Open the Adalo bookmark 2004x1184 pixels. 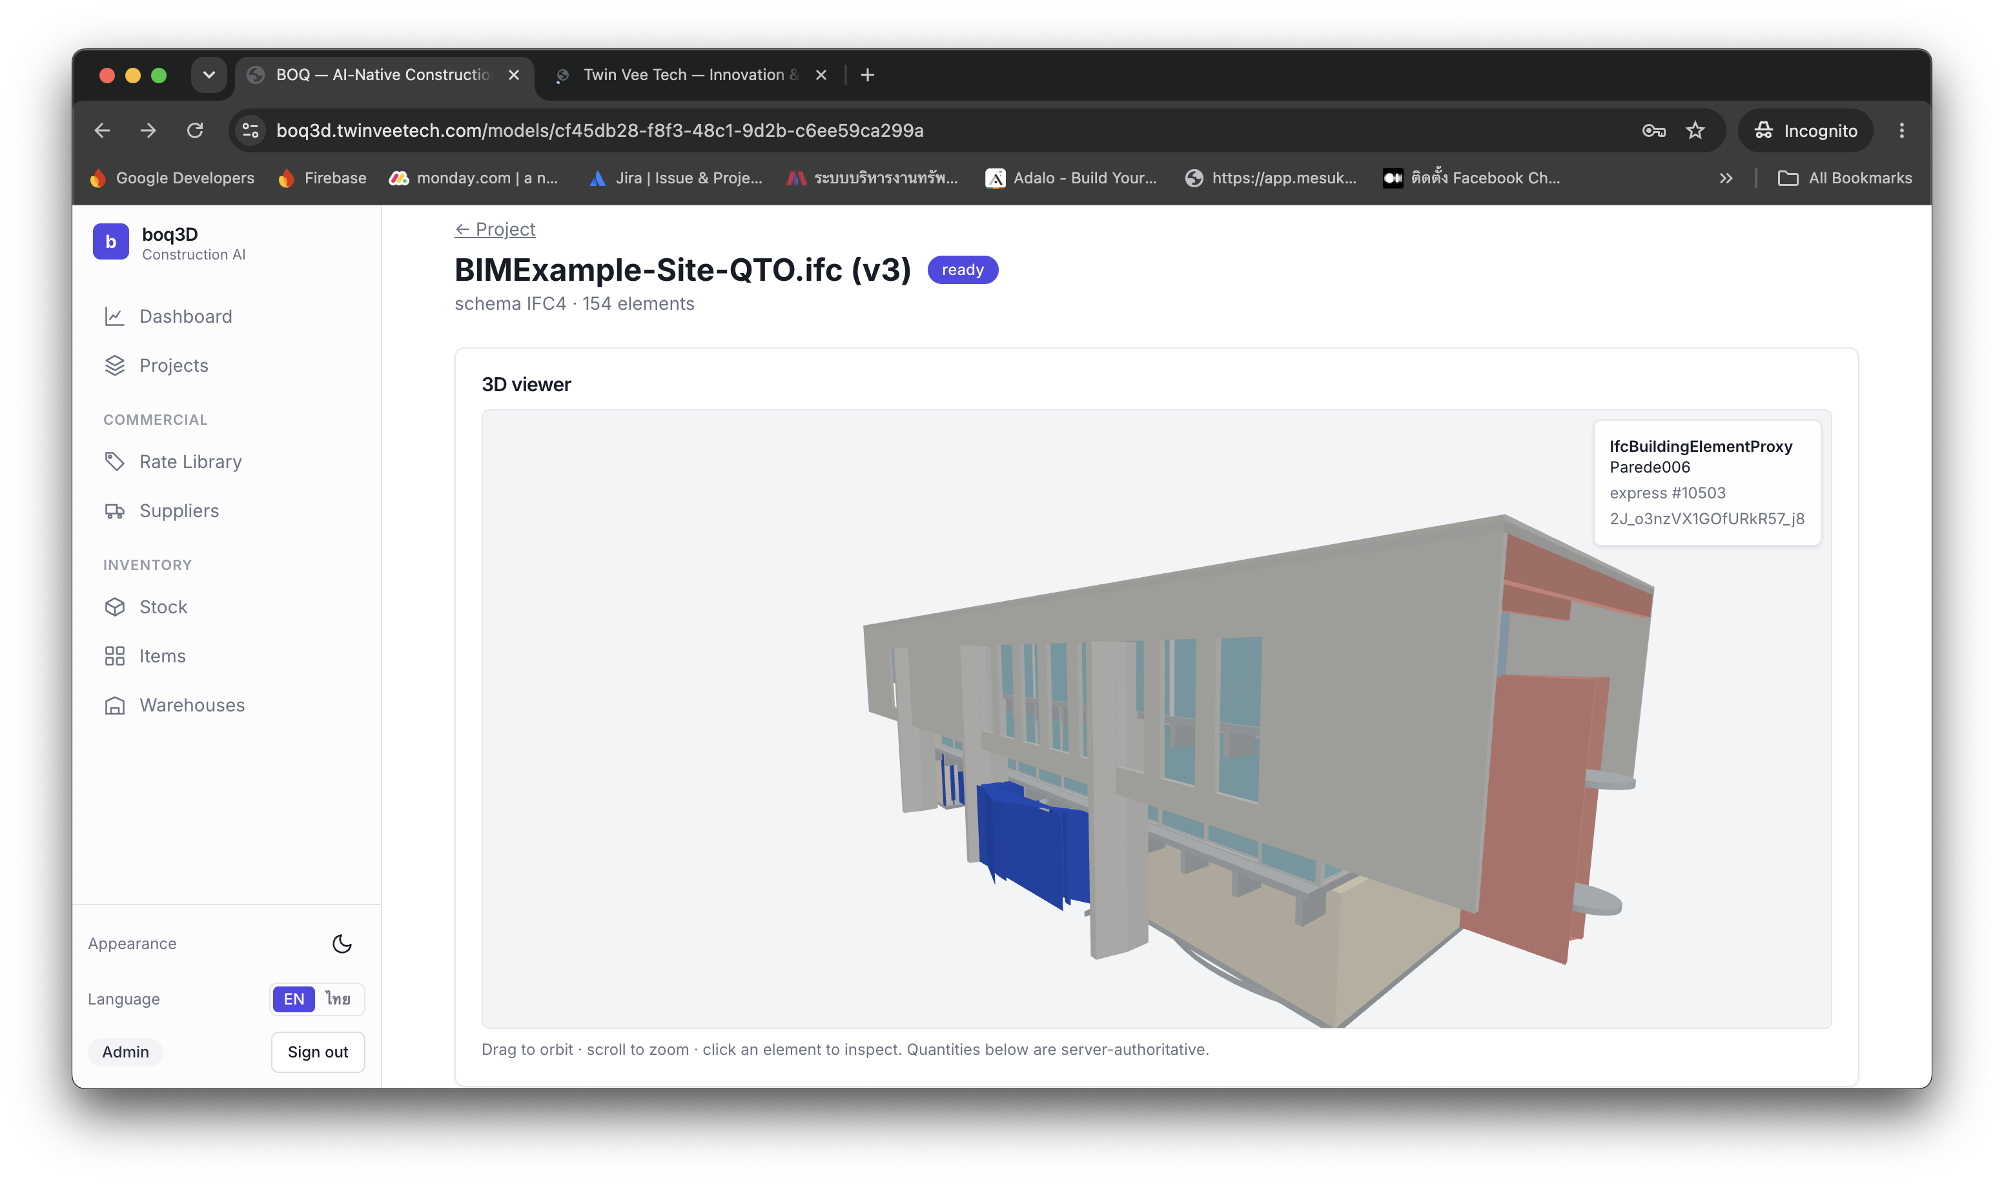pyautogui.click(x=1072, y=178)
